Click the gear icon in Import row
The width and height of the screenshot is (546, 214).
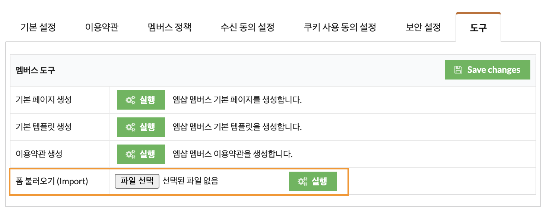[302, 181]
